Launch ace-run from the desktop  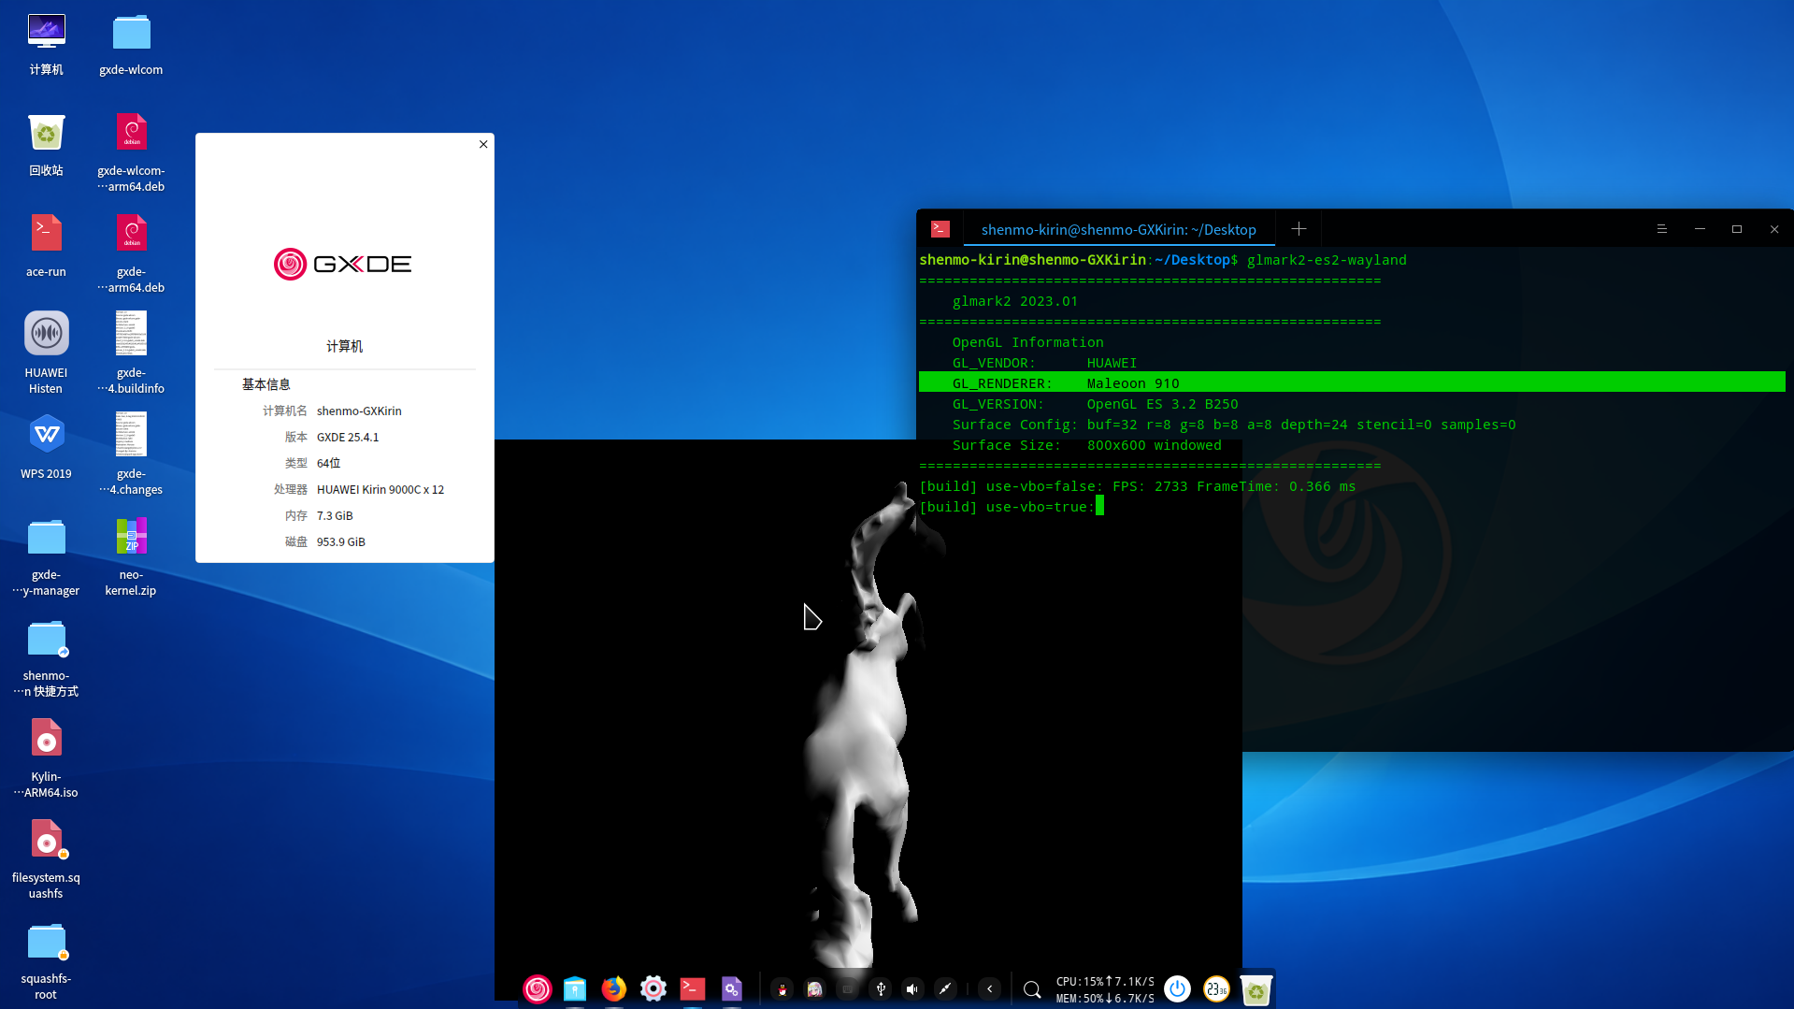tap(46, 246)
